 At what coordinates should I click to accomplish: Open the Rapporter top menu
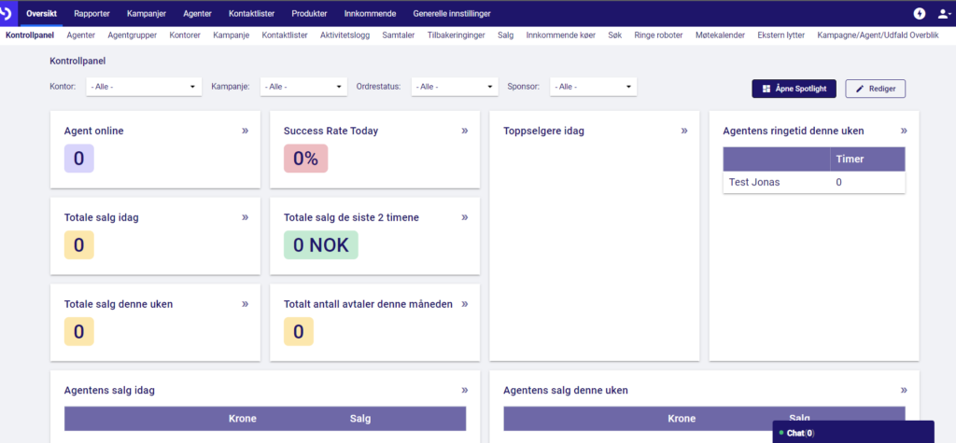click(93, 13)
